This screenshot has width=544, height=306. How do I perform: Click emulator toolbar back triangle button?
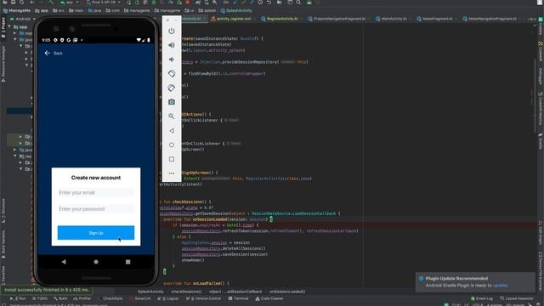point(172,131)
